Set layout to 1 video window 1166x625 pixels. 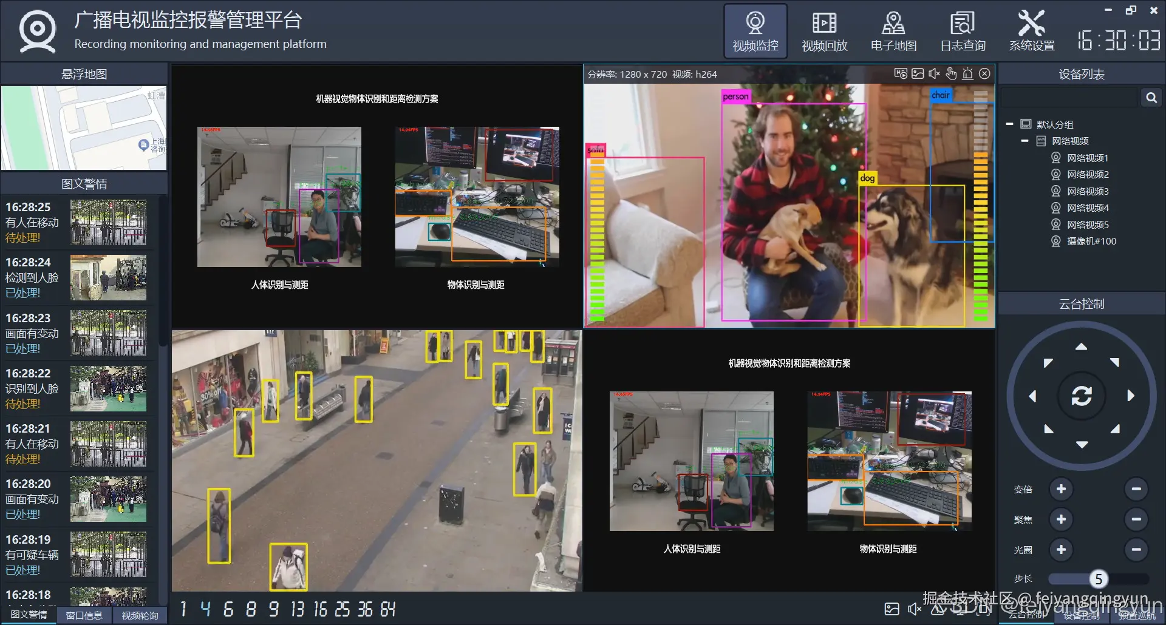(x=183, y=609)
